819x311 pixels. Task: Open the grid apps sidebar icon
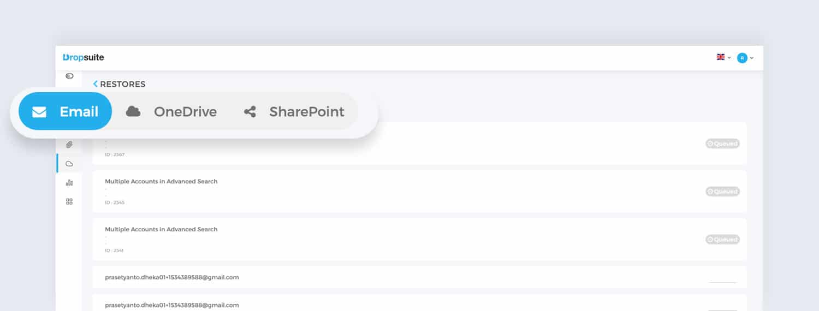(x=69, y=201)
